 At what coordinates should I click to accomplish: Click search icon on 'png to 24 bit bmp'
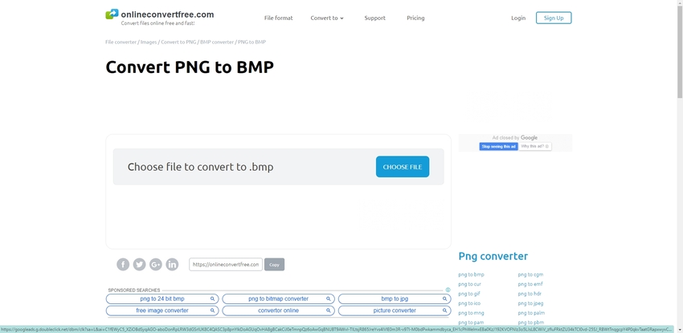(x=213, y=298)
